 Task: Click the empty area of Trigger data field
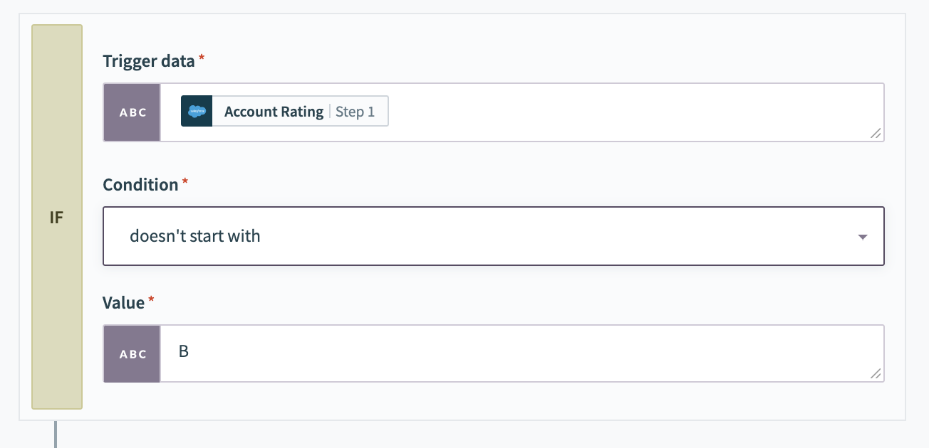tap(627, 112)
